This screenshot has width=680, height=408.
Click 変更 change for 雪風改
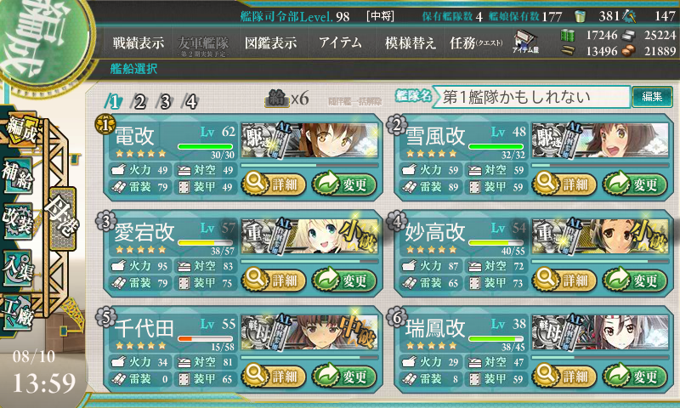tap(634, 184)
